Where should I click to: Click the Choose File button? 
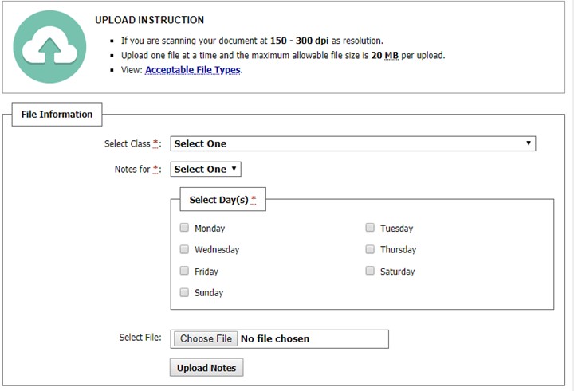[x=206, y=338]
